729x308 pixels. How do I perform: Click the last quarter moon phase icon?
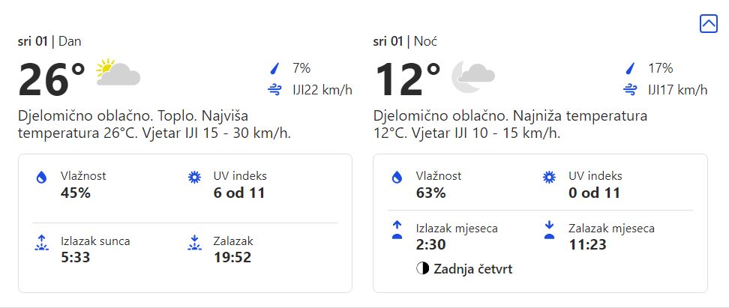422,268
